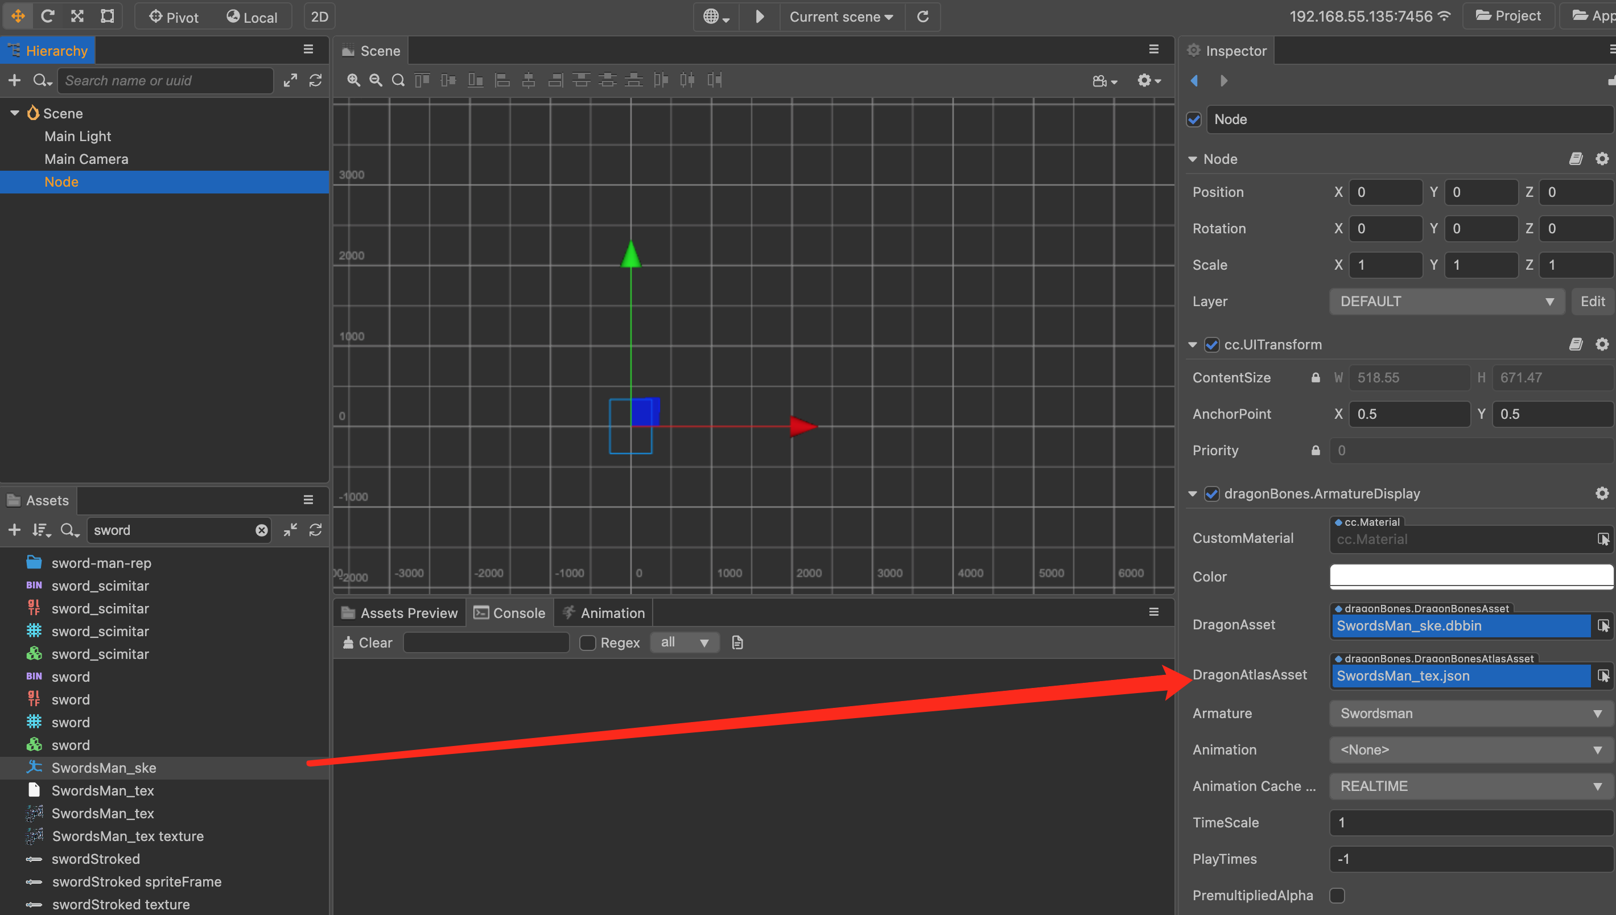Screen dimensions: 1616x915
Task: Open the Armature dropdown to select armature
Action: point(1465,713)
